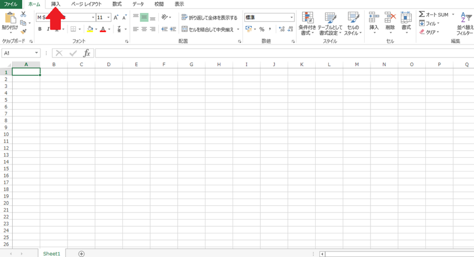Center text horizontally
The image size is (474, 257).
tap(144, 29)
